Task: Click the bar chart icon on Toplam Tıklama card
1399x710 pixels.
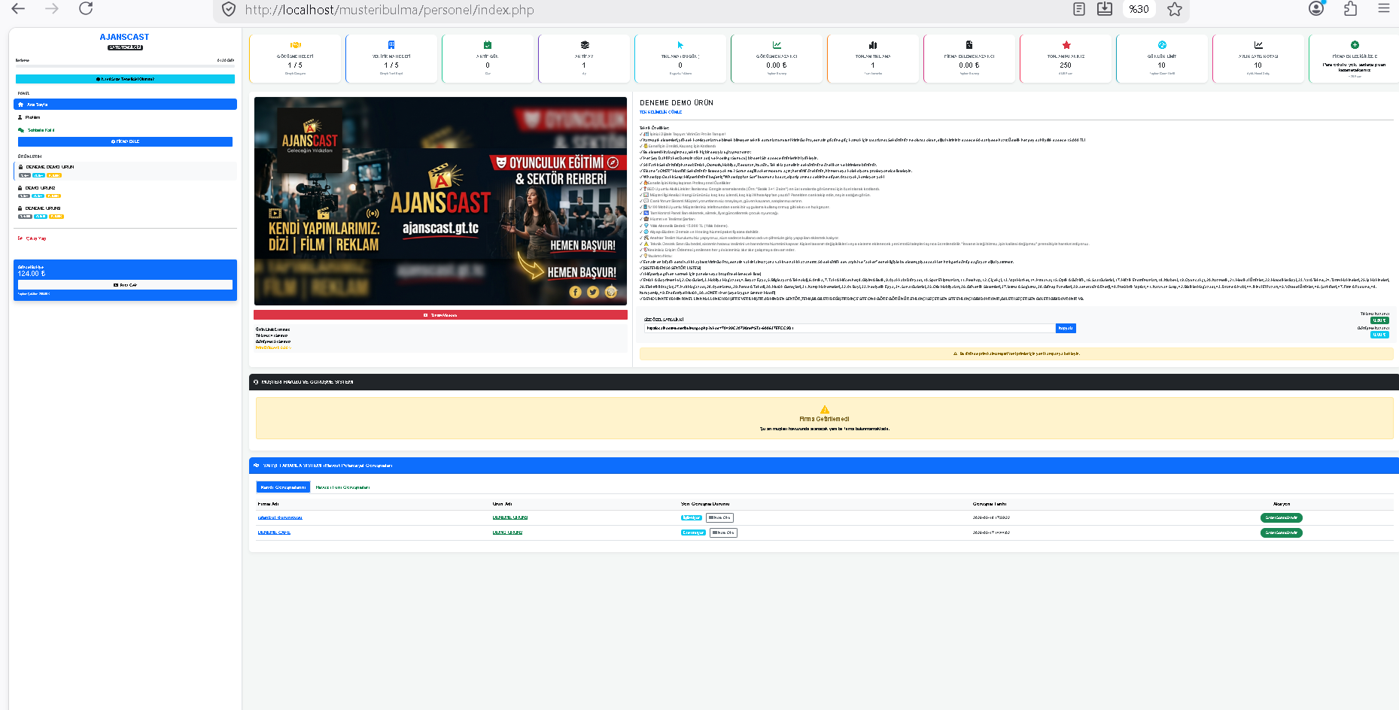Action: pyautogui.click(x=873, y=45)
